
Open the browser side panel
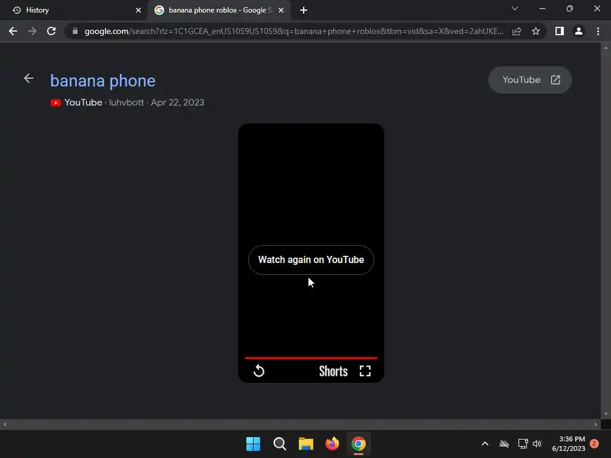pyautogui.click(x=560, y=31)
